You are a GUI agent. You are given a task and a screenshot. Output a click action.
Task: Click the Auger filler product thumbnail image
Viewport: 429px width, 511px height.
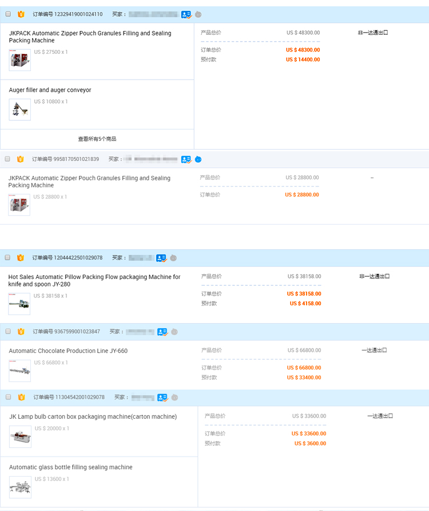coord(20,109)
